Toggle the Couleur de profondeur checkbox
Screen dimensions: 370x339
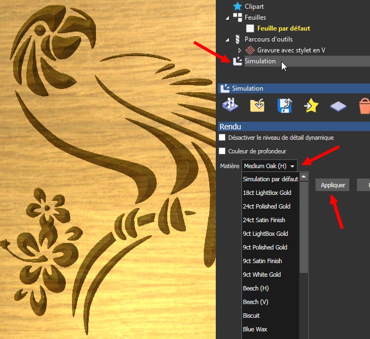pos(222,151)
